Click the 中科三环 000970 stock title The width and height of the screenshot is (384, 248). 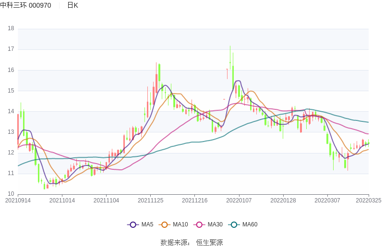(x=26, y=5)
